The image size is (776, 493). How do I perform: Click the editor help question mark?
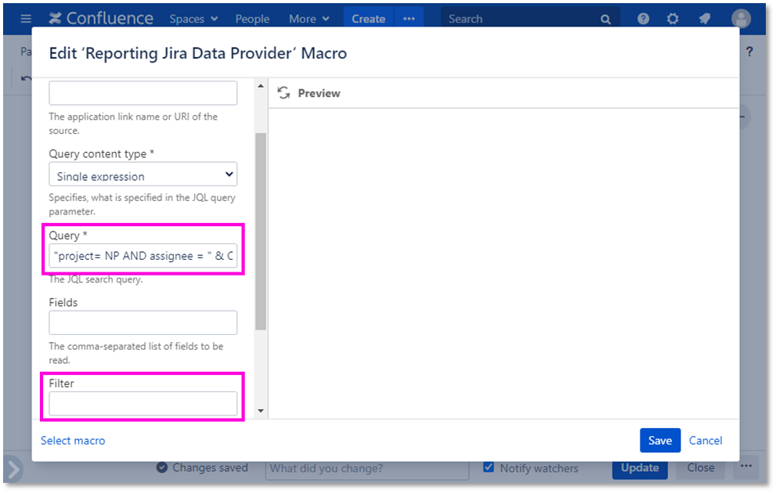point(749,52)
